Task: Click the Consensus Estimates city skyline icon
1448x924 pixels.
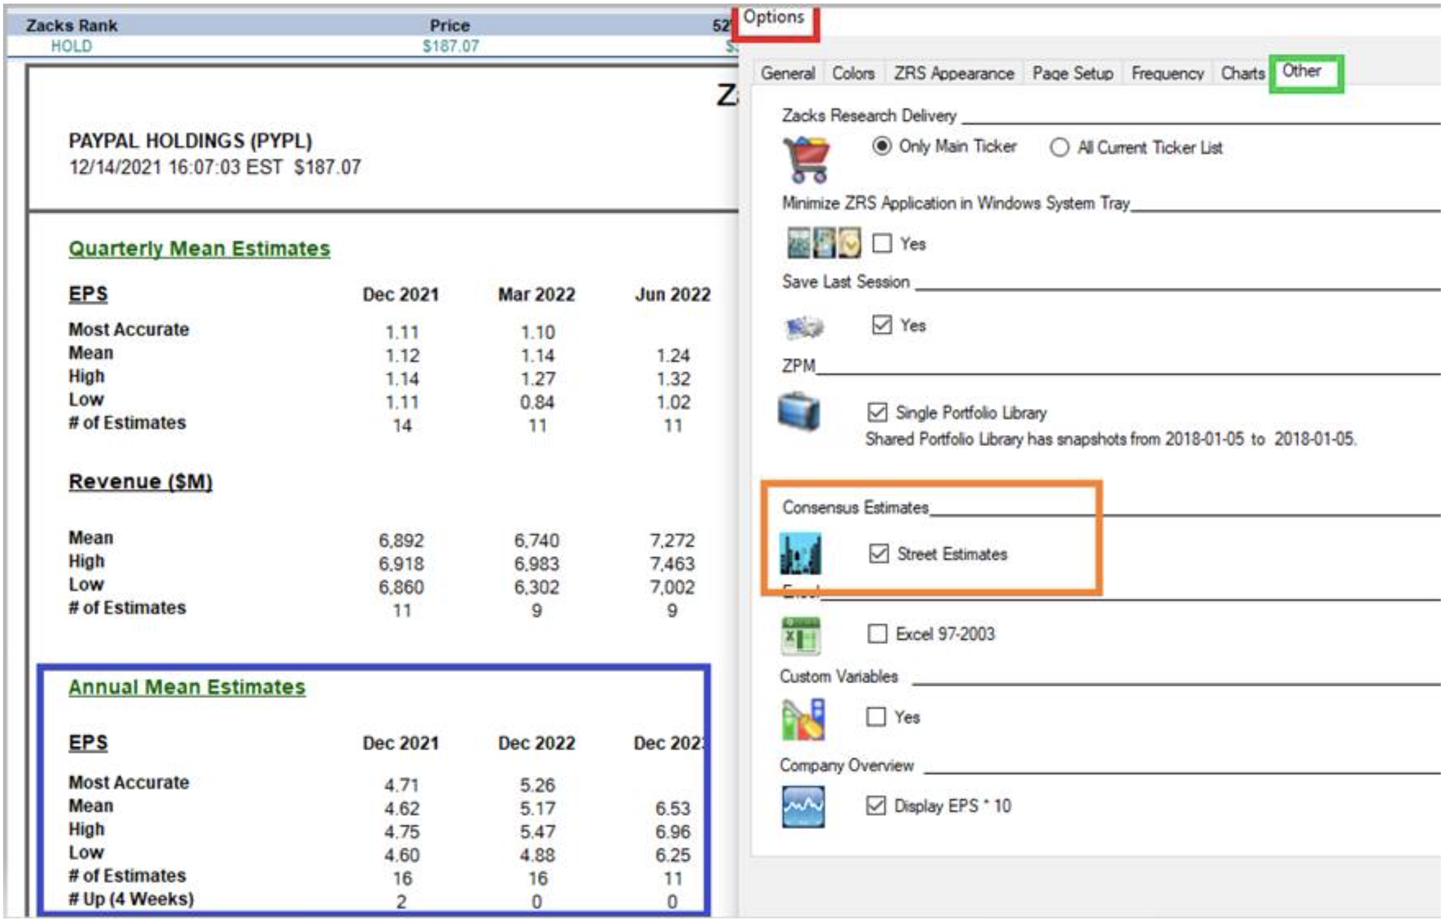Action: (x=800, y=554)
